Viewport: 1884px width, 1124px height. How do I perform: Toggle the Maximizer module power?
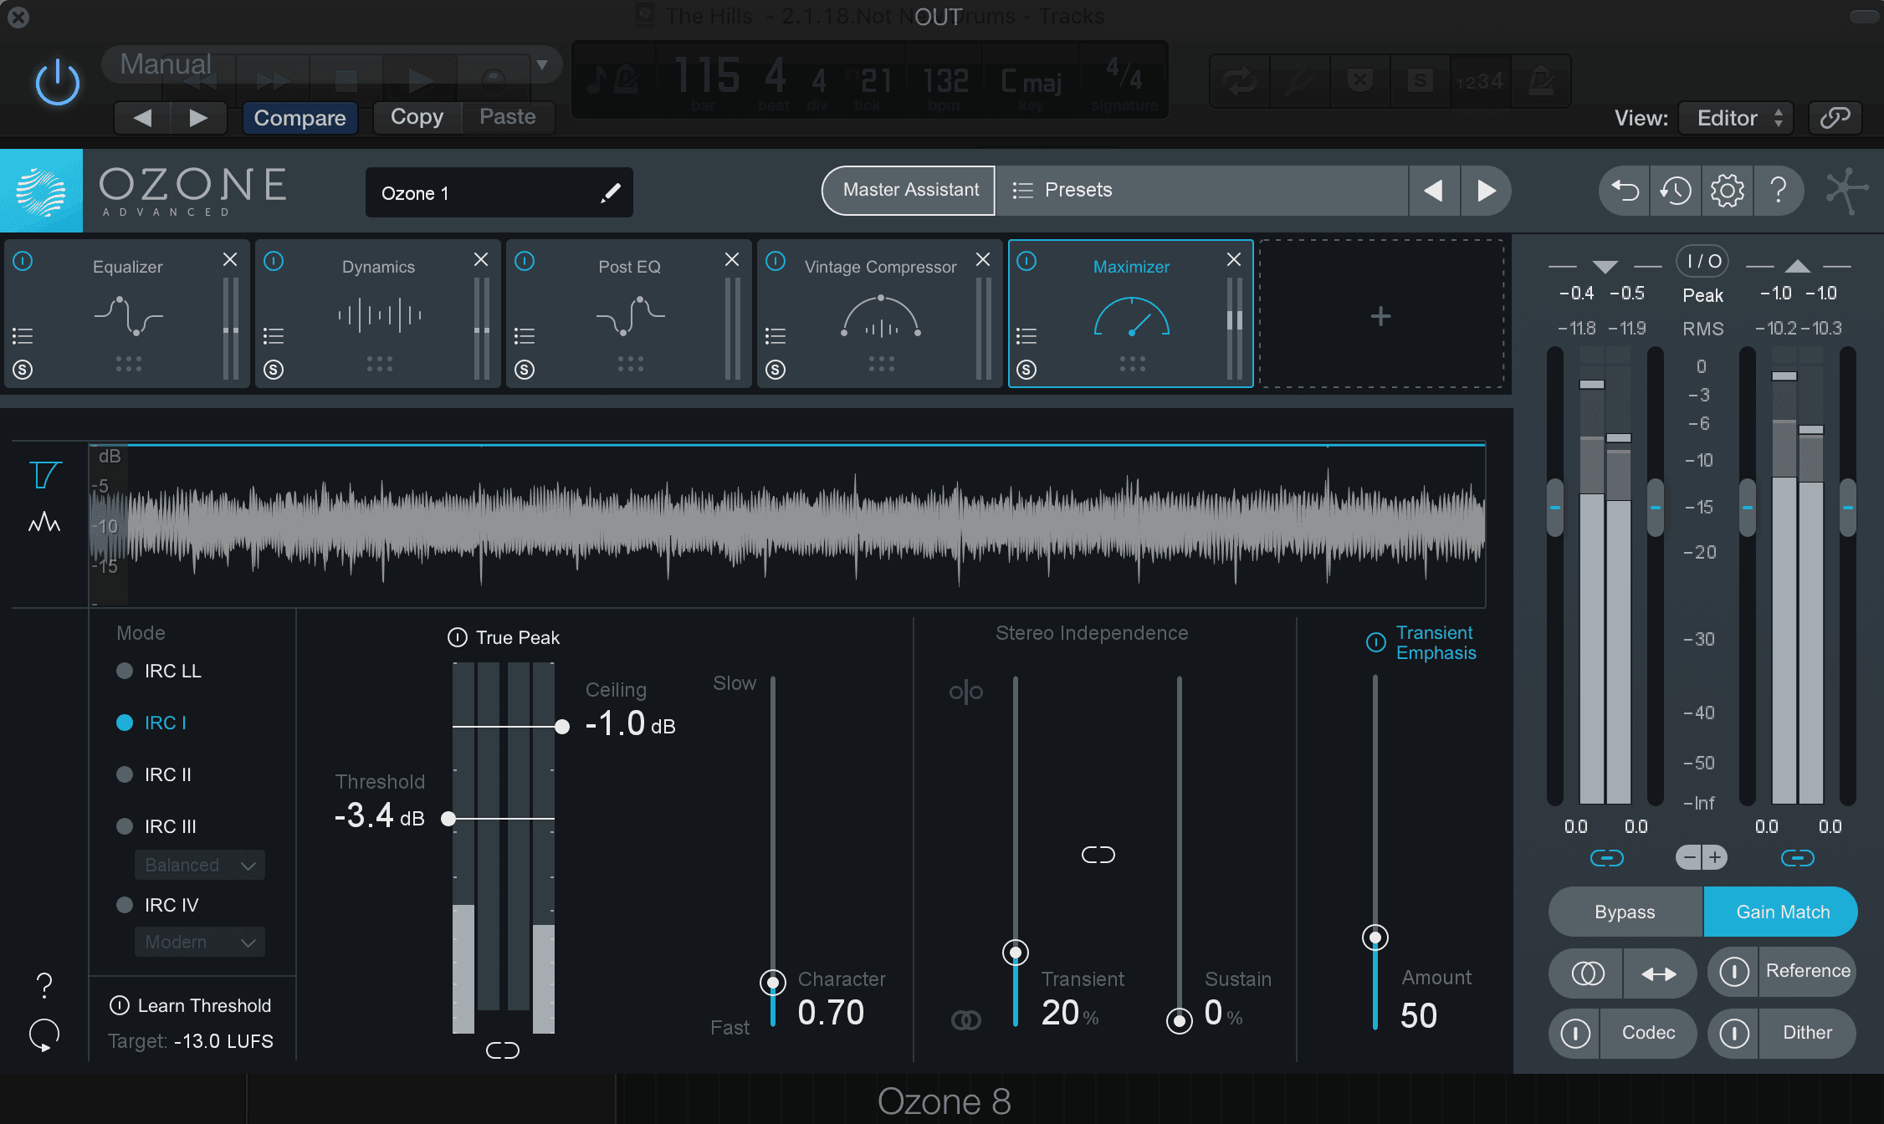tap(1026, 262)
